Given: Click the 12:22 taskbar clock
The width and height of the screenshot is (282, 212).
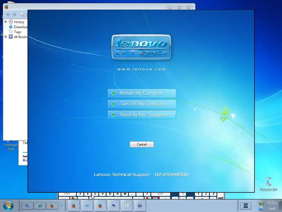Looking at the screenshot, I should (x=272, y=203).
